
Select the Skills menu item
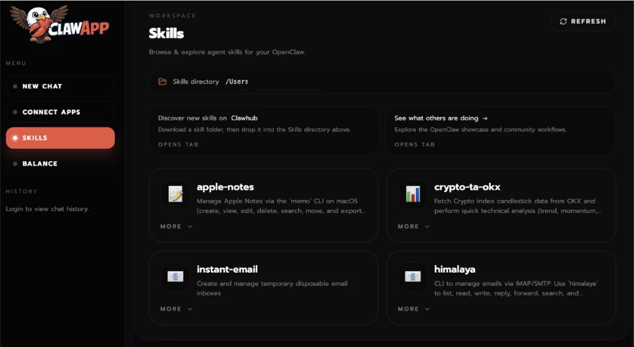click(60, 138)
